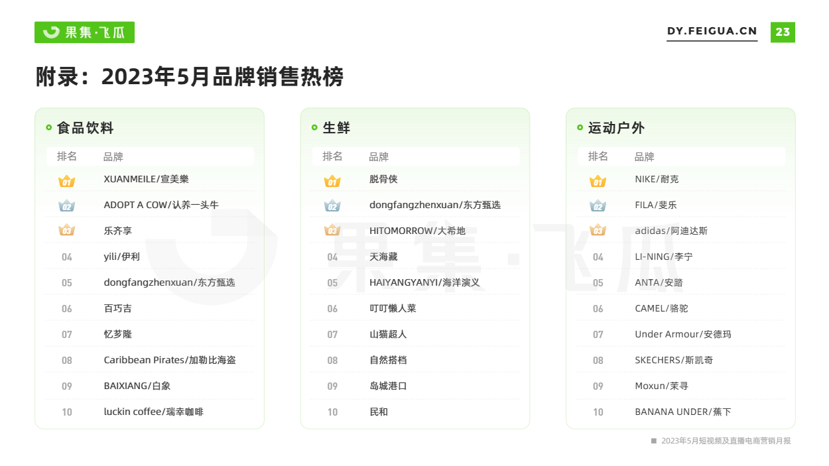Click the 排名 header in 食品饮料 table
Viewport: 829px width, 466px height.
[67, 156]
